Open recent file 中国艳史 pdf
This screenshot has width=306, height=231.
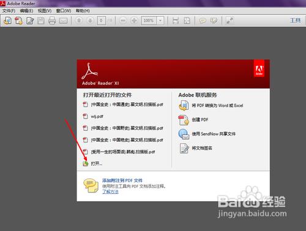click(127, 140)
